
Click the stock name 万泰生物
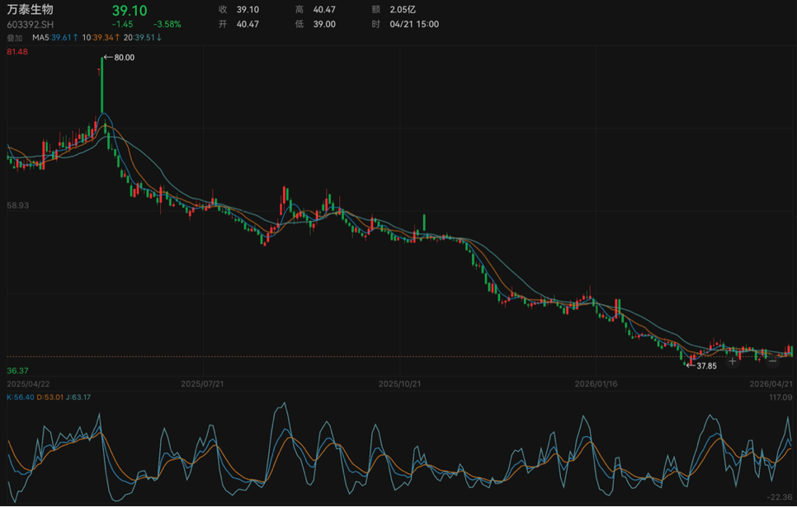point(30,10)
